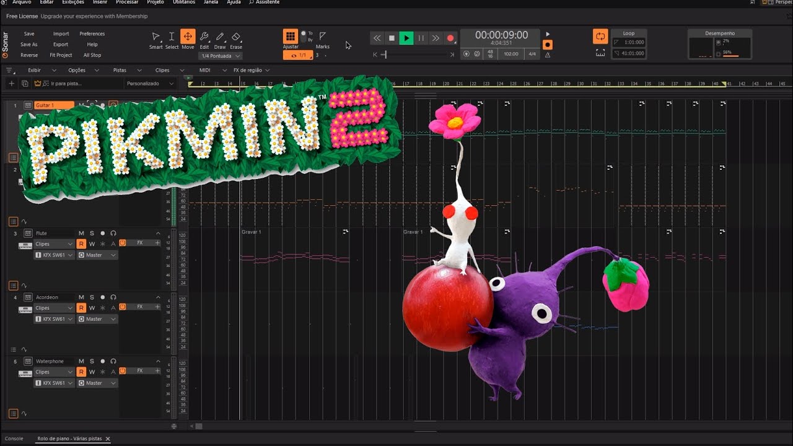
Task: Stop playback in transport
Action: (392, 38)
